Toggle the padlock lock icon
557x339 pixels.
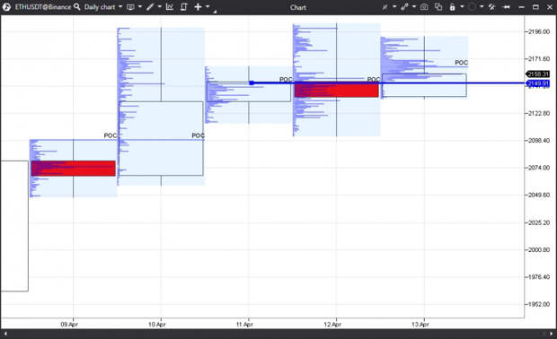pos(452,7)
